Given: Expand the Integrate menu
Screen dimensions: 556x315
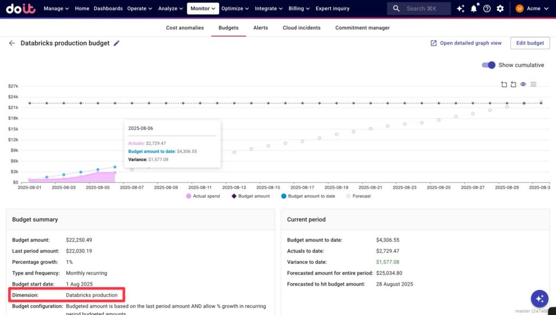Looking at the screenshot, I should point(268,9).
